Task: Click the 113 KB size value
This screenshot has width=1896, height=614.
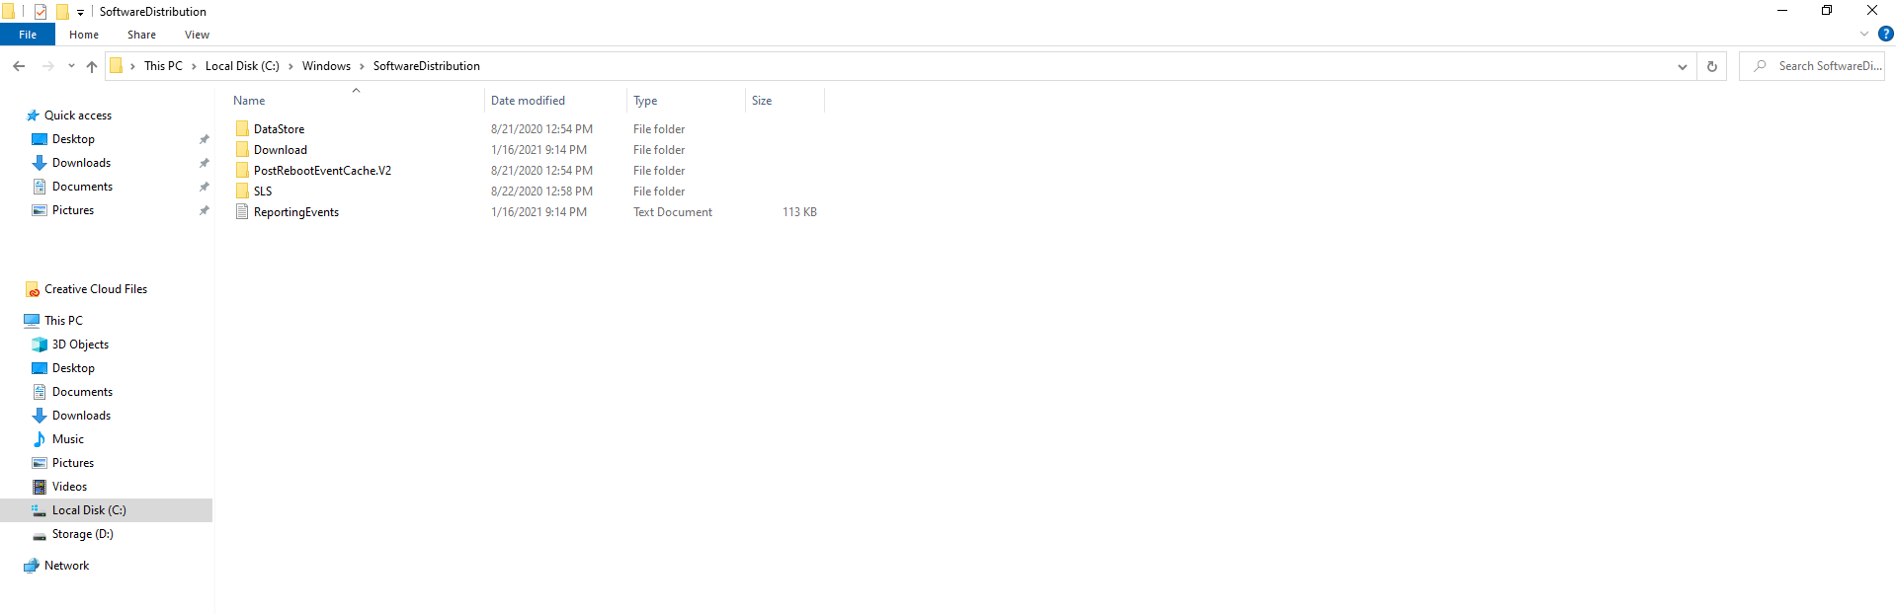Action: [799, 212]
